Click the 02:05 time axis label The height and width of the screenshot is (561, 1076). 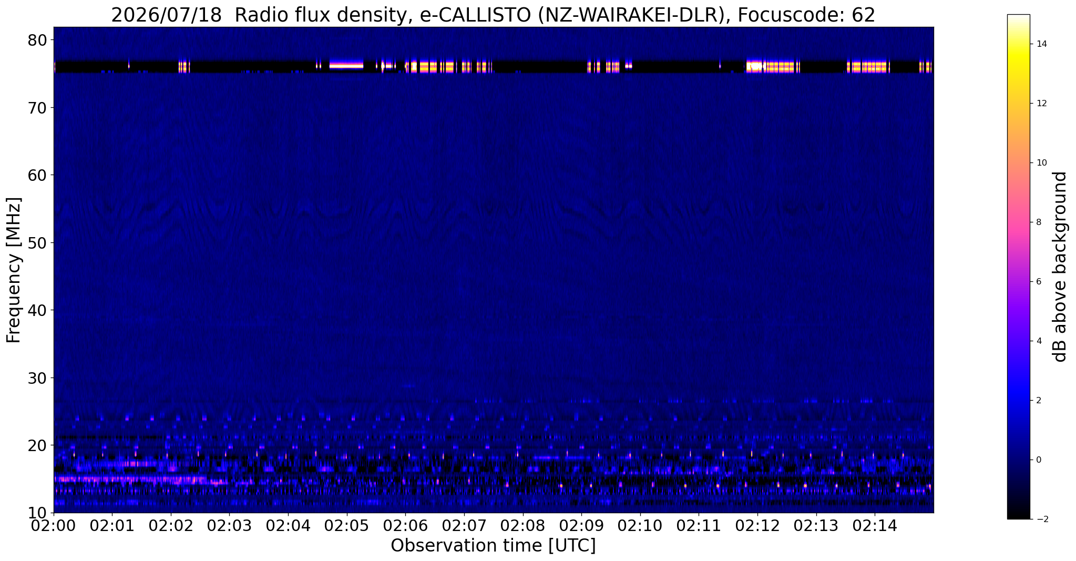tap(346, 525)
